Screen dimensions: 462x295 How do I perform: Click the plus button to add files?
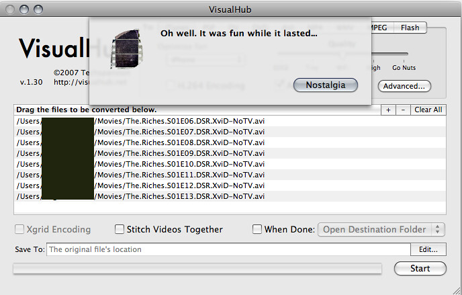click(389, 110)
